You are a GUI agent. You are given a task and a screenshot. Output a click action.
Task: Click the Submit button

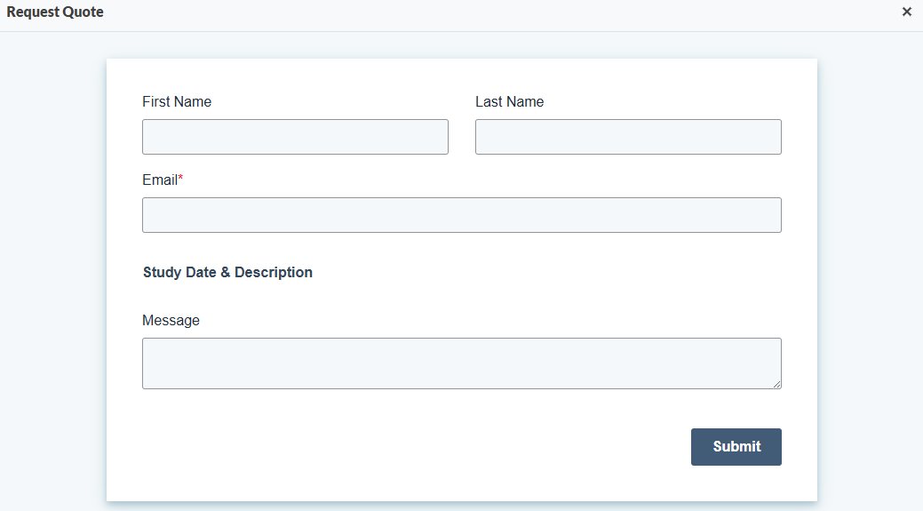736,447
